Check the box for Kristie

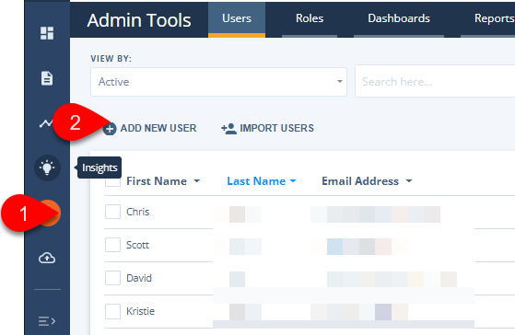click(112, 311)
